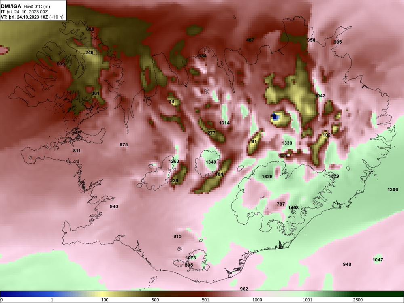Click the 1314 map label

(224, 123)
